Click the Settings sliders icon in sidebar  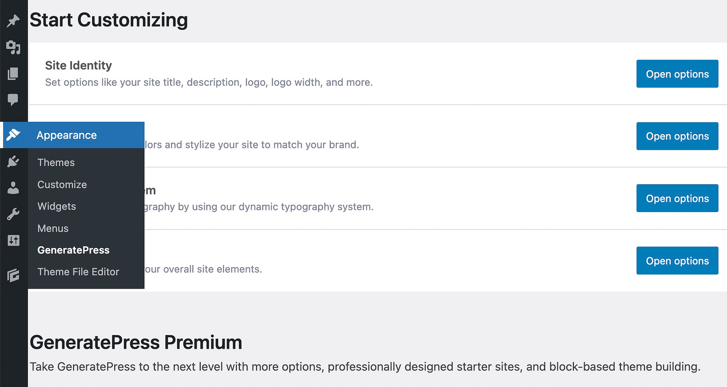click(x=13, y=241)
